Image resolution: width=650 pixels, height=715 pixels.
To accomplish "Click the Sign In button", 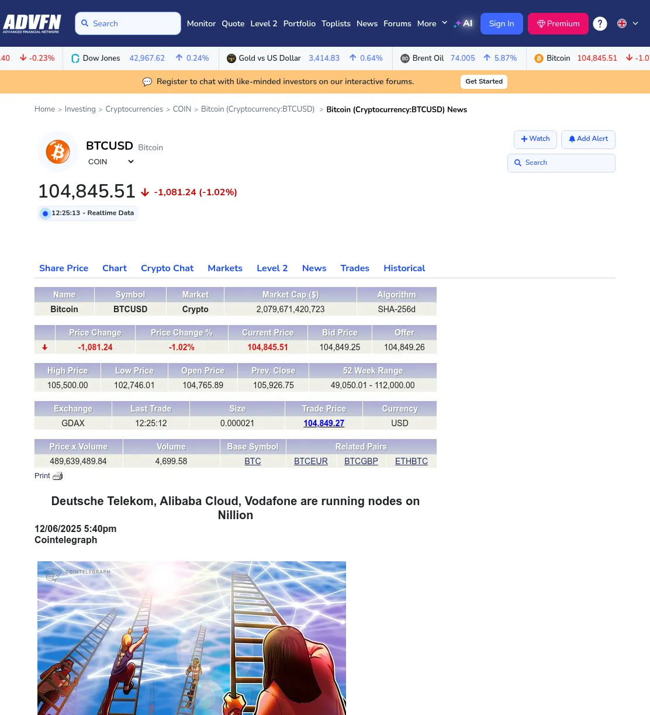I will pos(502,23).
